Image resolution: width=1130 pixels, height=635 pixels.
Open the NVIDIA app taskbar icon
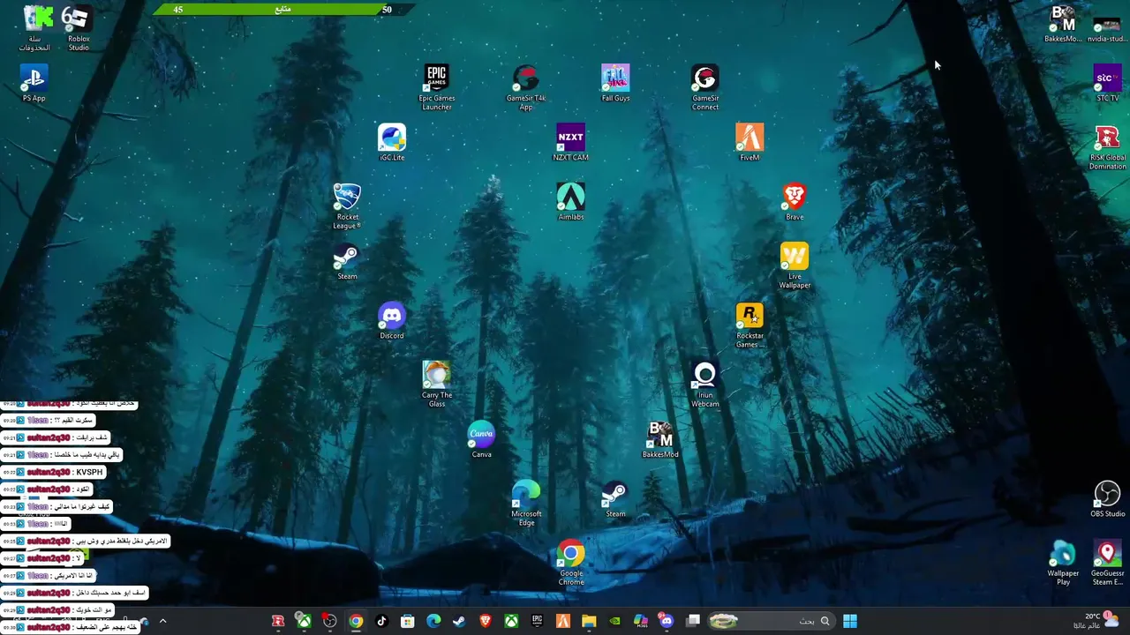tap(614, 621)
